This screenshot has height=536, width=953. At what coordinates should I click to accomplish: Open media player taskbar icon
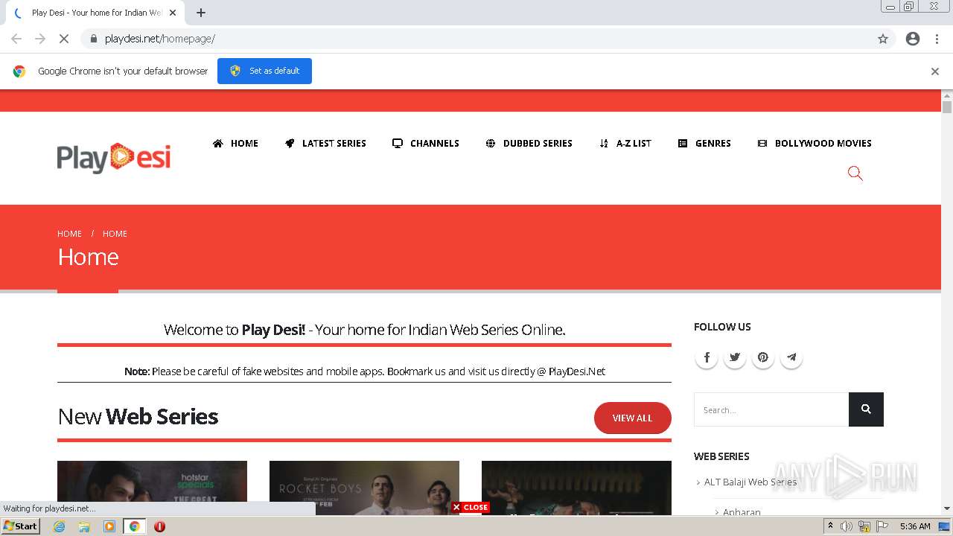click(109, 526)
